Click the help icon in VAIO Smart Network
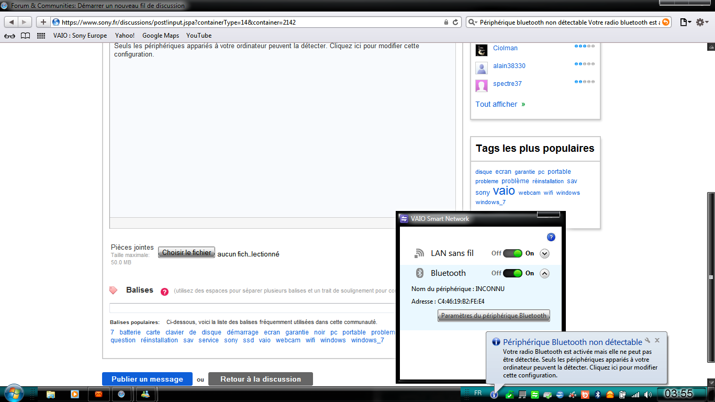 pos(551,237)
